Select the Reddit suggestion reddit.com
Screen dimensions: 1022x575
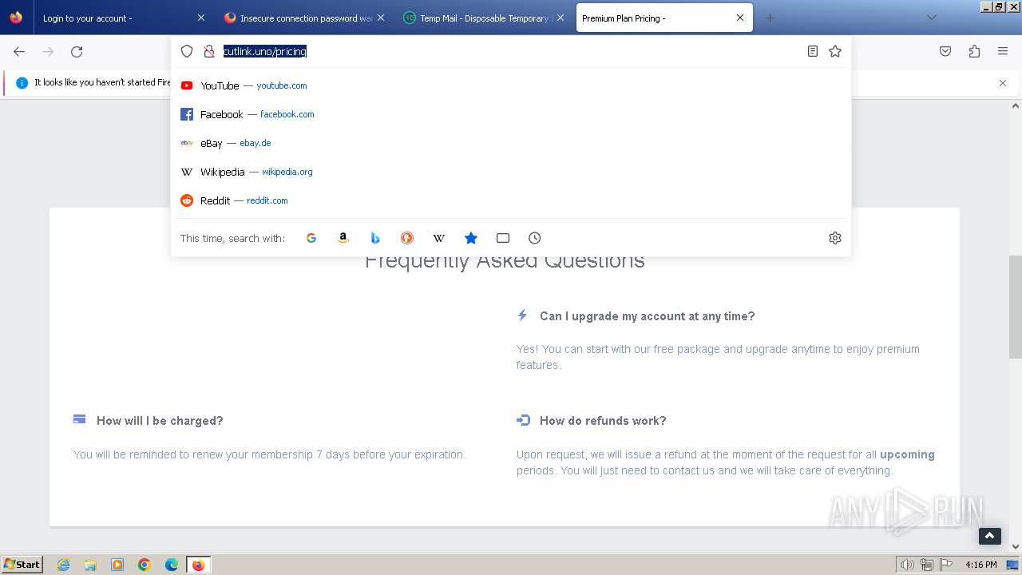pyautogui.click(x=511, y=200)
